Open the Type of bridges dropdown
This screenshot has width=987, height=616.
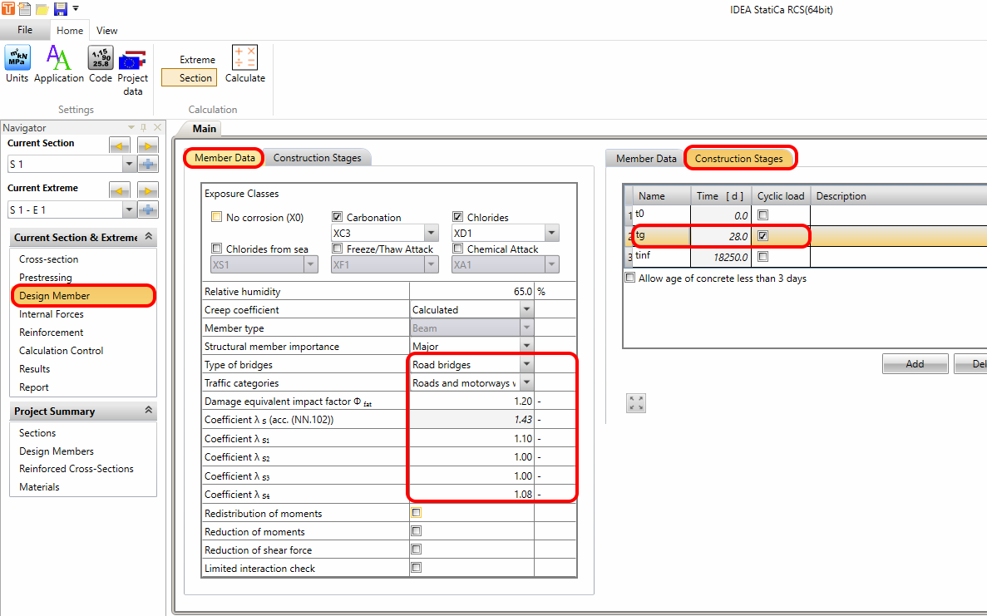[x=526, y=364]
